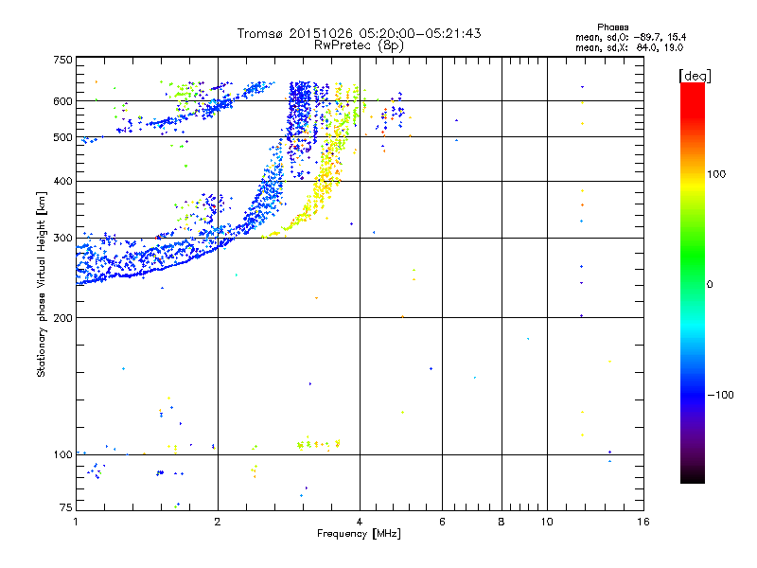This screenshot has height=568, width=757.
Task: Click the "6" frequency axis tick label
Action: pyautogui.click(x=442, y=522)
